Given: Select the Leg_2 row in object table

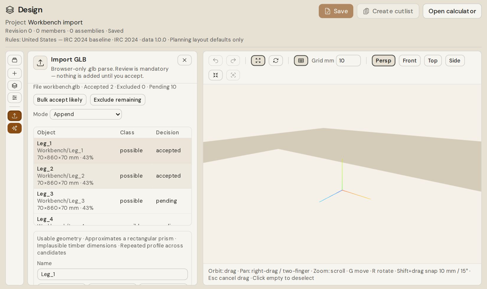Looking at the screenshot, I should click(x=112, y=176).
